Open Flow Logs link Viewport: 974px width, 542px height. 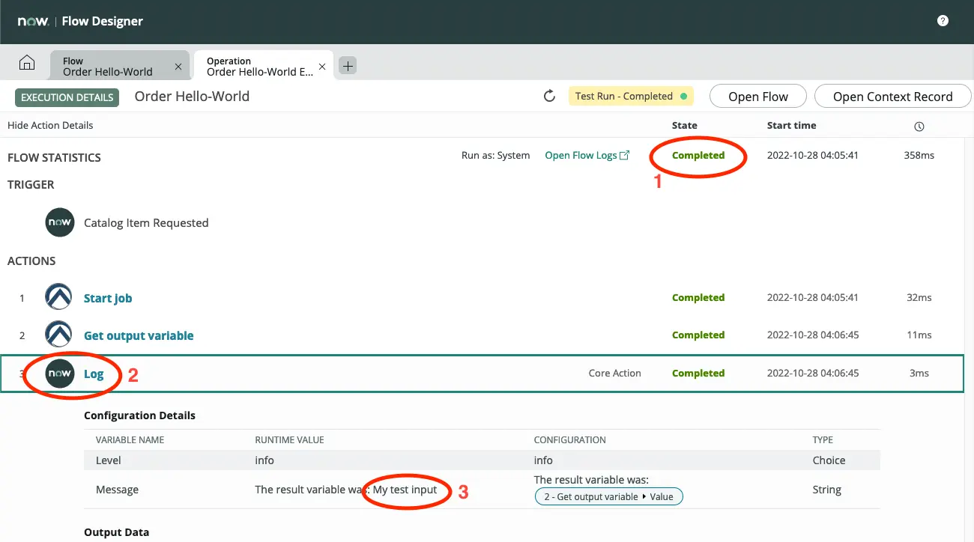[x=587, y=156]
